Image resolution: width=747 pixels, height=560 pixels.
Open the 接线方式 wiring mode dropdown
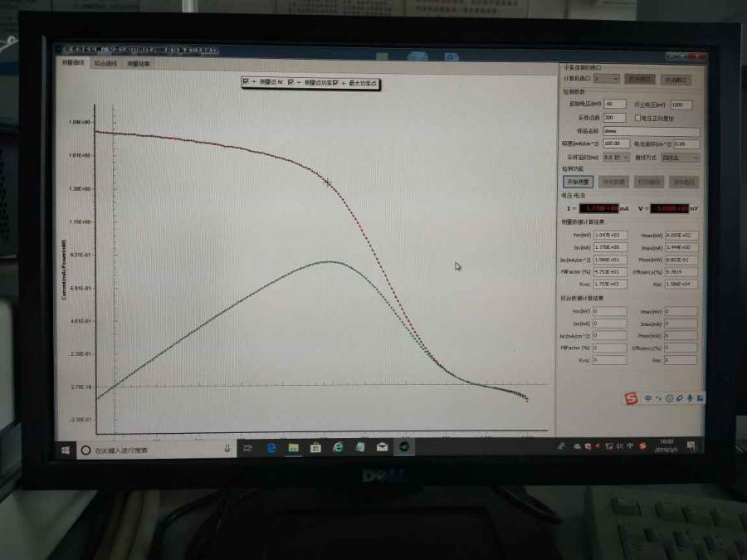[678, 157]
